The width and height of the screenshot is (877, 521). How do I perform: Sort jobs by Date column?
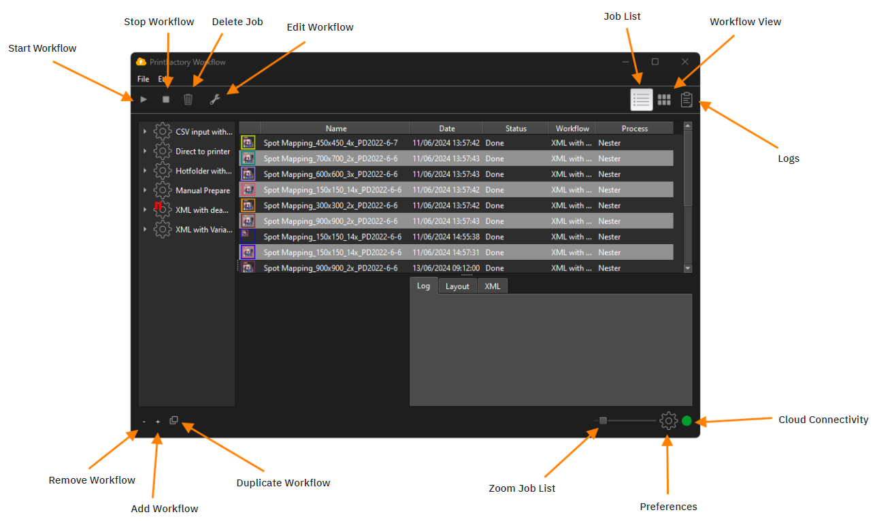446,128
